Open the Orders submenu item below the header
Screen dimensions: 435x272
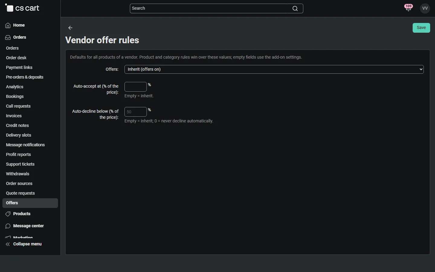(12, 48)
